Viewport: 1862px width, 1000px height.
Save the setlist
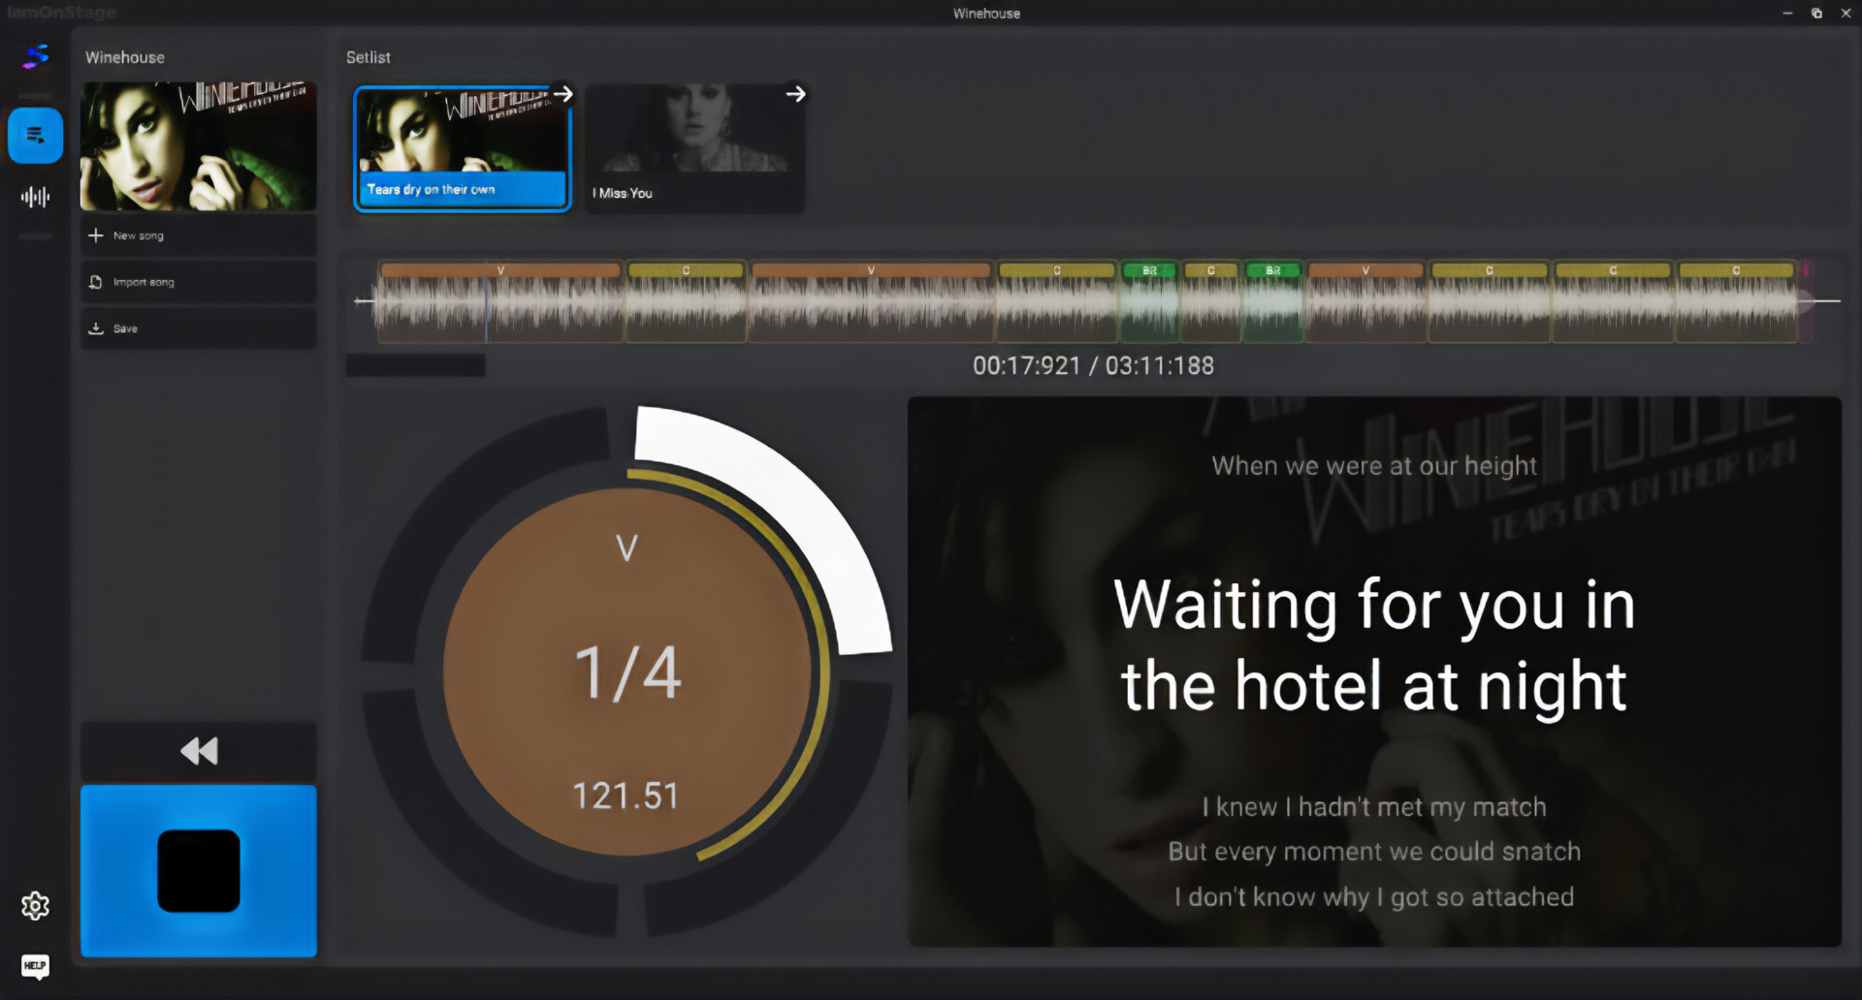tap(198, 328)
